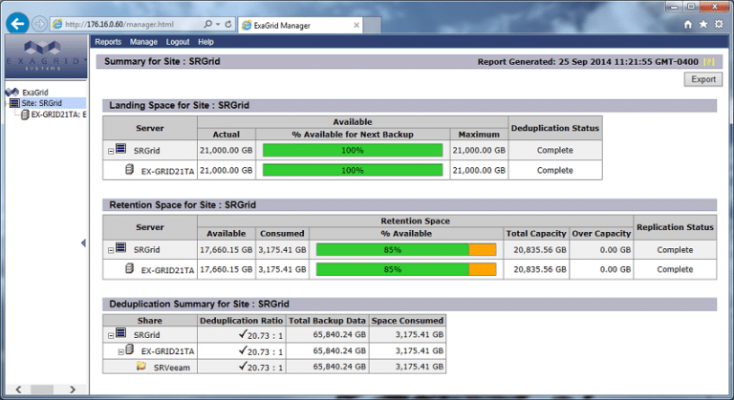
Task: Click the Export button
Action: click(703, 79)
